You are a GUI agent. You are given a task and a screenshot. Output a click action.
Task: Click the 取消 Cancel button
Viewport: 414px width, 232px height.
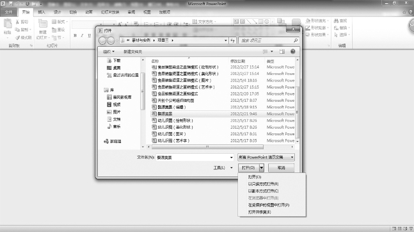tap(281, 168)
